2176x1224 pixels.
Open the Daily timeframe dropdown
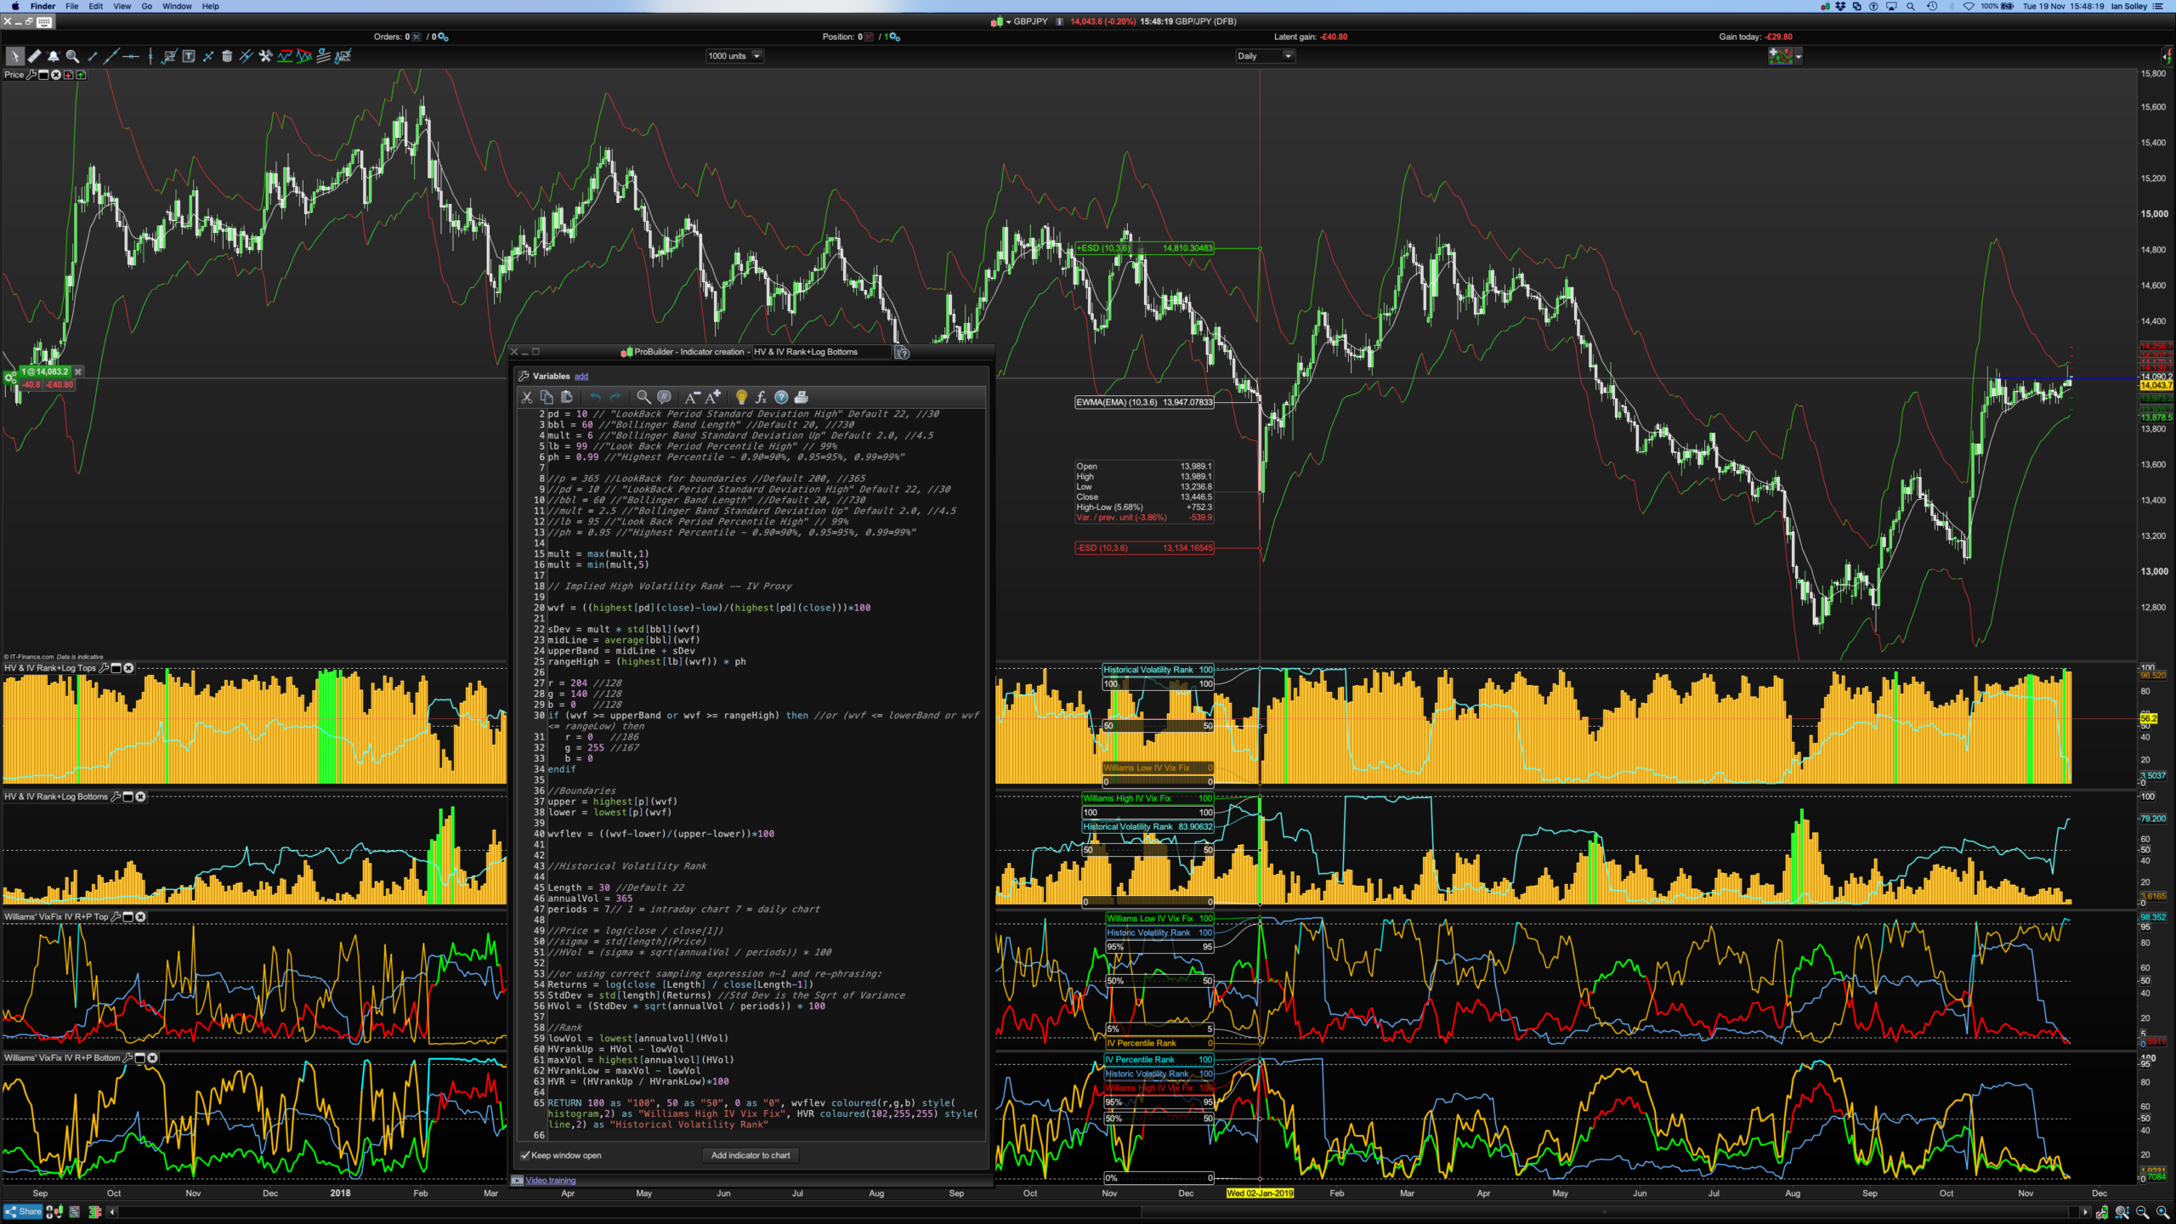[1288, 56]
